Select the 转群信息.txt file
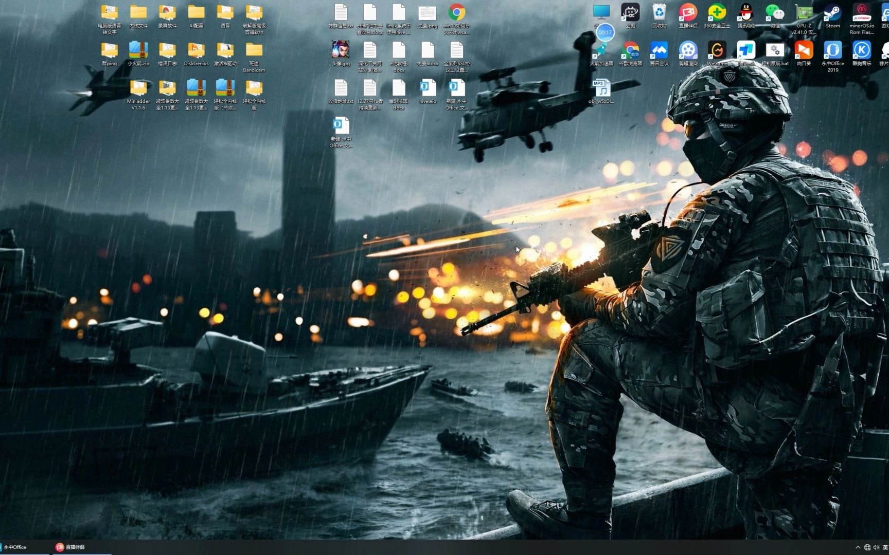889x555 pixels. (x=341, y=15)
